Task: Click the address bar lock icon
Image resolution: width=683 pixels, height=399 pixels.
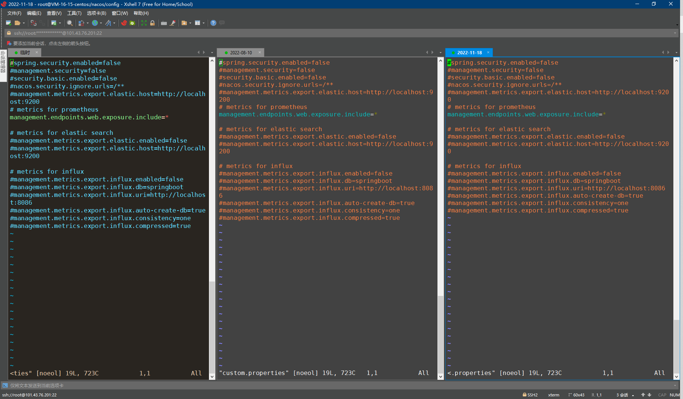Action: (x=9, y=33)
